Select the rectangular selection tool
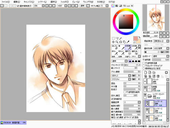This screenshot has height=128, width=170. click(x=113, y=38)
